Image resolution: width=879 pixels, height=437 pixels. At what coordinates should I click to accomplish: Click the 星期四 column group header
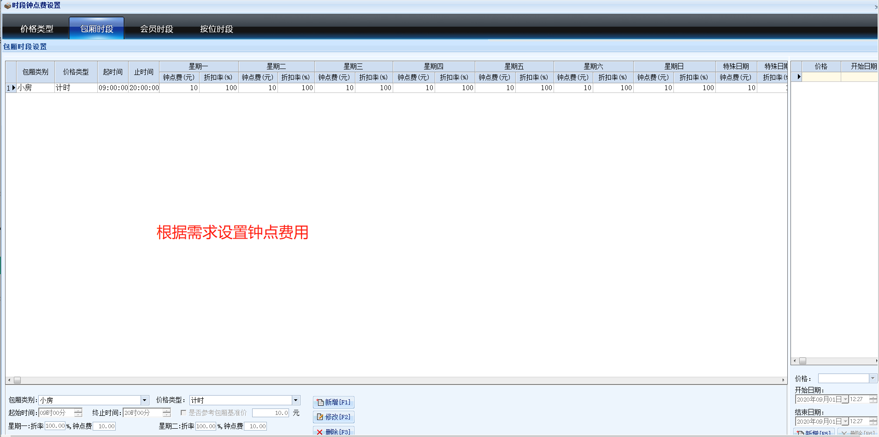point(434,66)
